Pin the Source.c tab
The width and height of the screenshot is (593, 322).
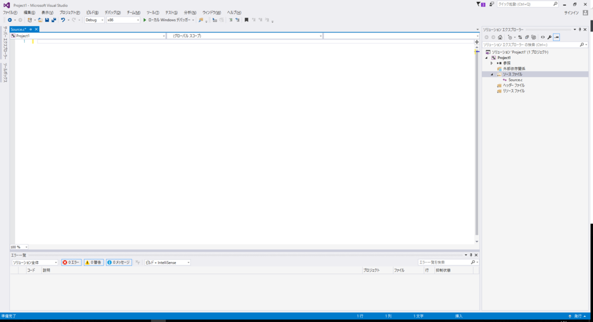pyautogui.click(x=31, y=29)
